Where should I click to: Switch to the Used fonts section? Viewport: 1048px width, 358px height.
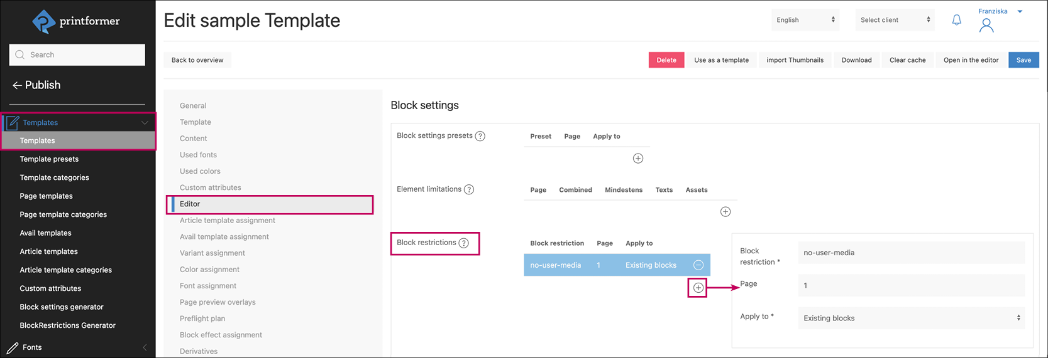198,155
